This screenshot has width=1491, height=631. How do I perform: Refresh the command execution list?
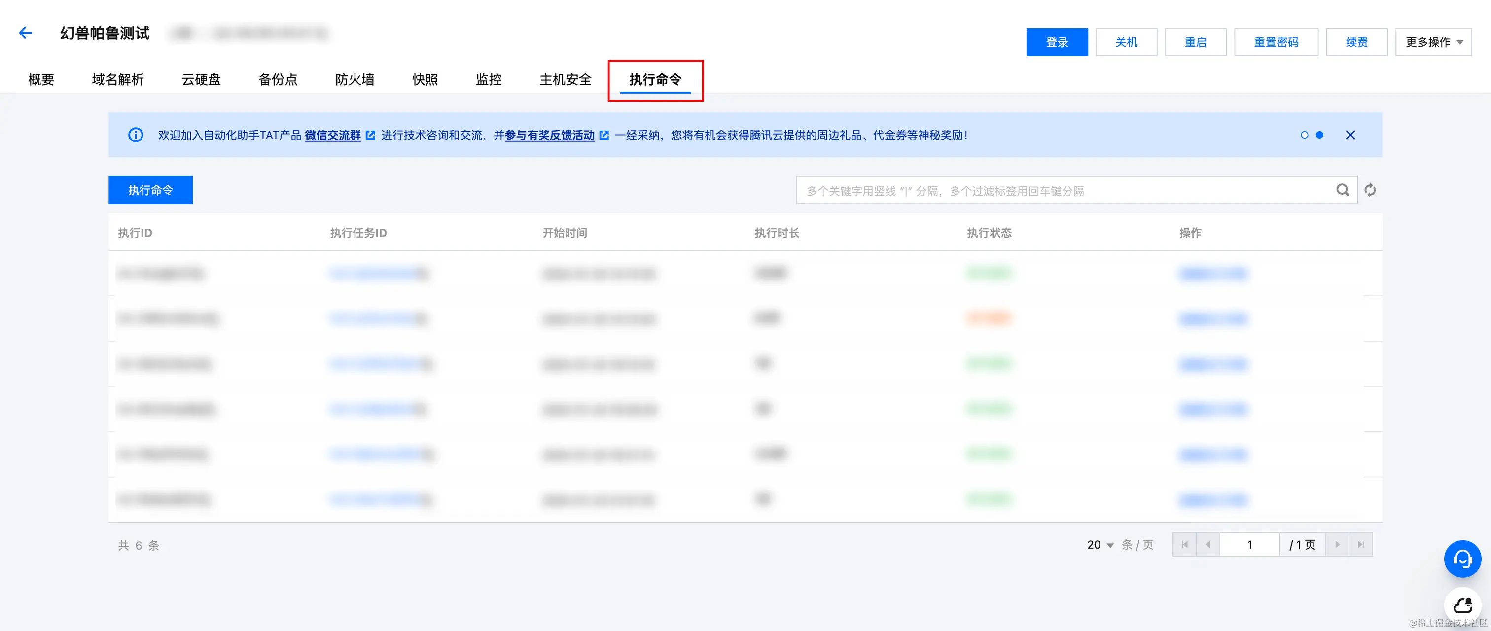click(x=1369, y=190)
